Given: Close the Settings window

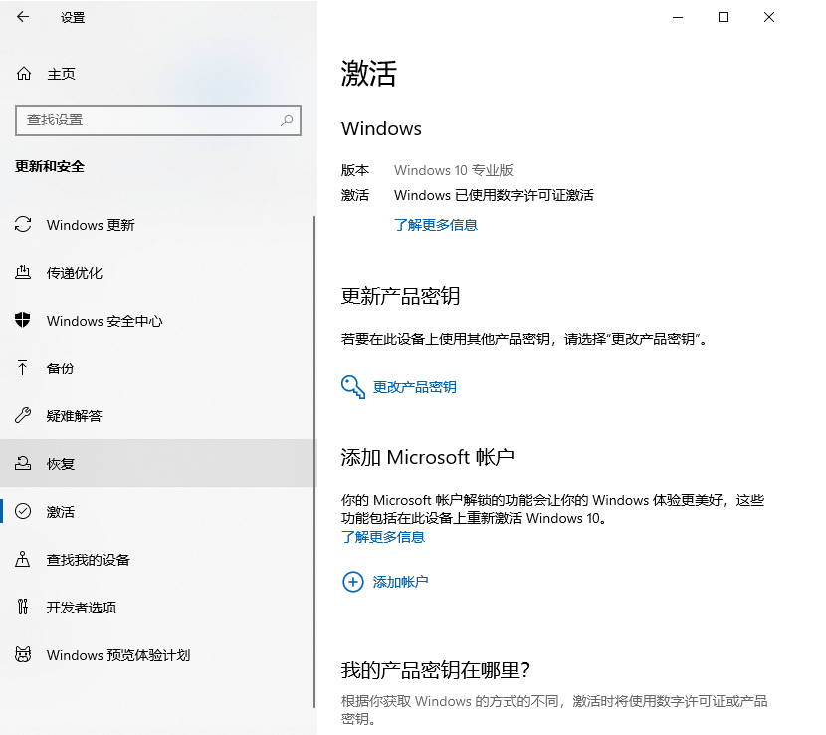Looking at the screenshot, I should [x=769, y=17].
